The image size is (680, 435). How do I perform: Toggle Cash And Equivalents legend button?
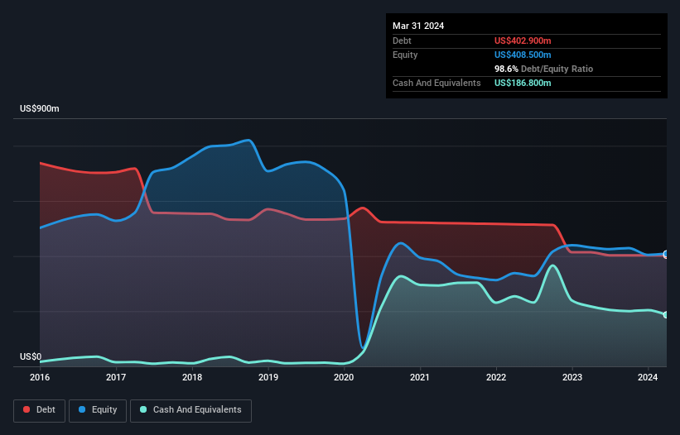pyautogui.click(x=190, y=410)
